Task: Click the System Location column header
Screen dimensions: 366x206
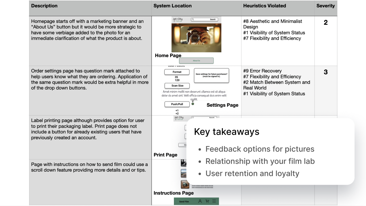Action: tap(172, 6)
